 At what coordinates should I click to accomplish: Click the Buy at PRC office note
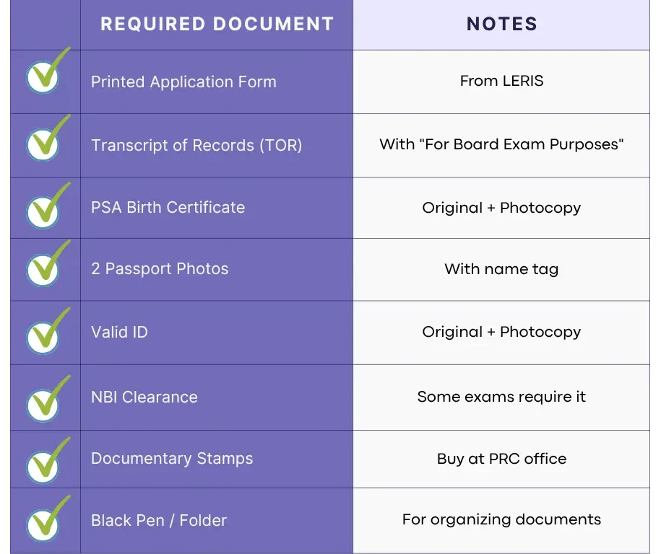pos(501,459)
